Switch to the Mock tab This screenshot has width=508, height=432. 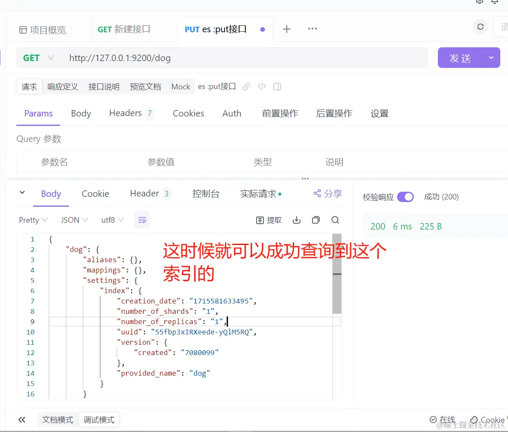[x=181, y=87]
